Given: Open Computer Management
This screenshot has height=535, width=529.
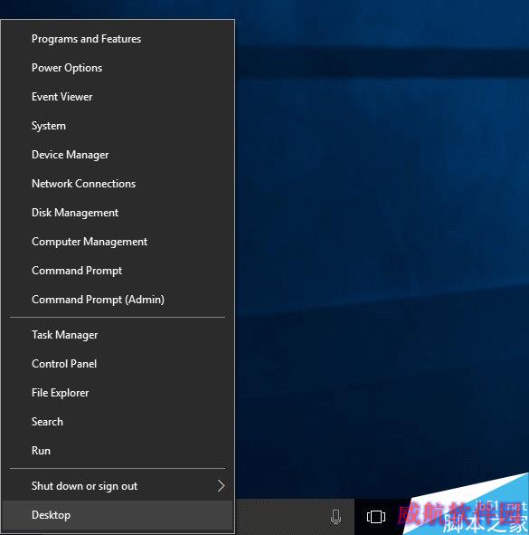Looking at the screenshot, I should (x=118, y=242).
